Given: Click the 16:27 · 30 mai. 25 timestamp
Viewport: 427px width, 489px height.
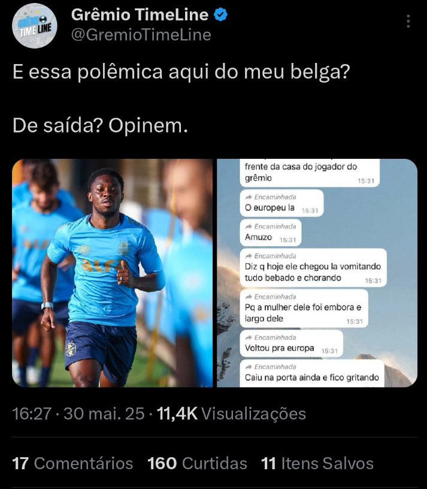Looking at the screenshot, I should (x=78, y=414).
